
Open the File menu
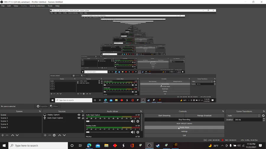coord(3,6)
